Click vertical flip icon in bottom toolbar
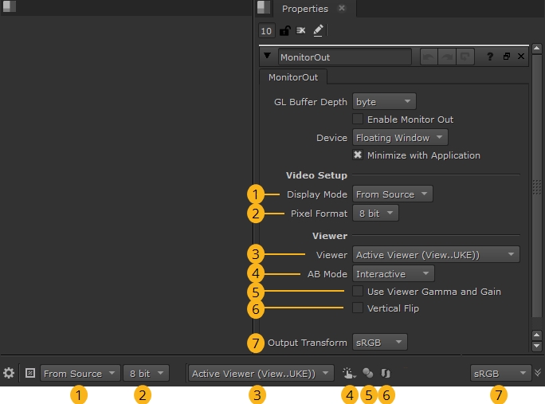 pos(386,373)
